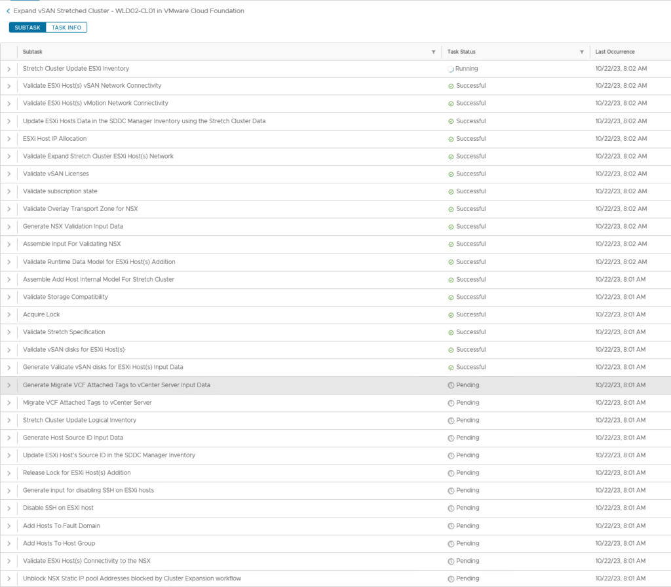Switch to the Task Info tab
Viewport: 671px width, 587px height.
[x=66, y=28]
